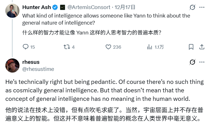Screen dimensions: 209x124
Task: Open more options for Hunter Ash's tweet
Action: (x=202, y=7)
